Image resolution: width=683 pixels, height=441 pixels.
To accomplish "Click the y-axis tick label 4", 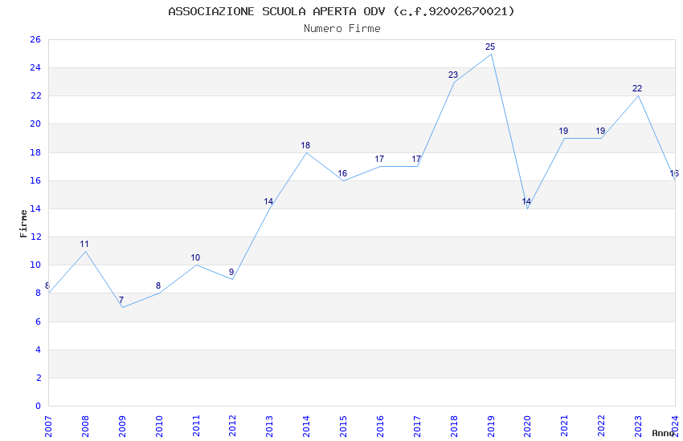I will coord(38,350).
